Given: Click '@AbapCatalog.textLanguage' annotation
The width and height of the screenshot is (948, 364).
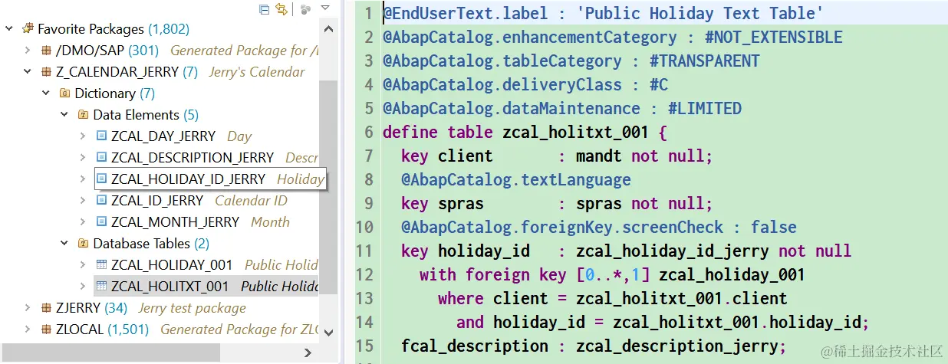Looking at the screenshot, I should pyautogui.click(x=516, y=179).
